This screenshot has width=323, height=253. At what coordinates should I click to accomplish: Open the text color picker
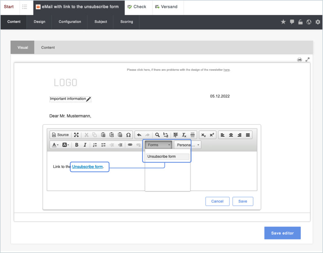tap(56, 145)
